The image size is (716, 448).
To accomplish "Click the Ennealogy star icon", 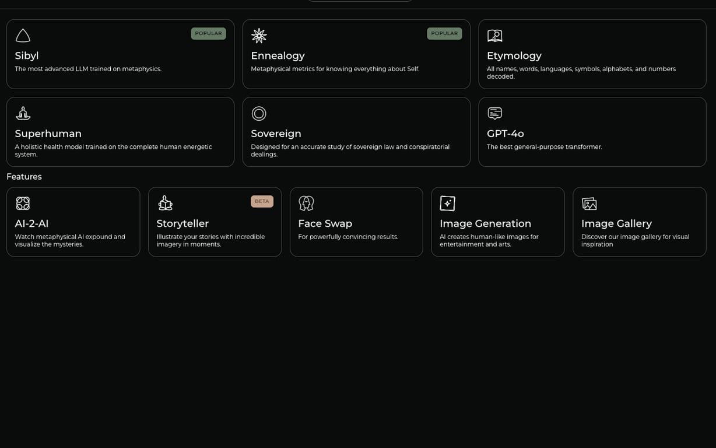I will [259, 36].
